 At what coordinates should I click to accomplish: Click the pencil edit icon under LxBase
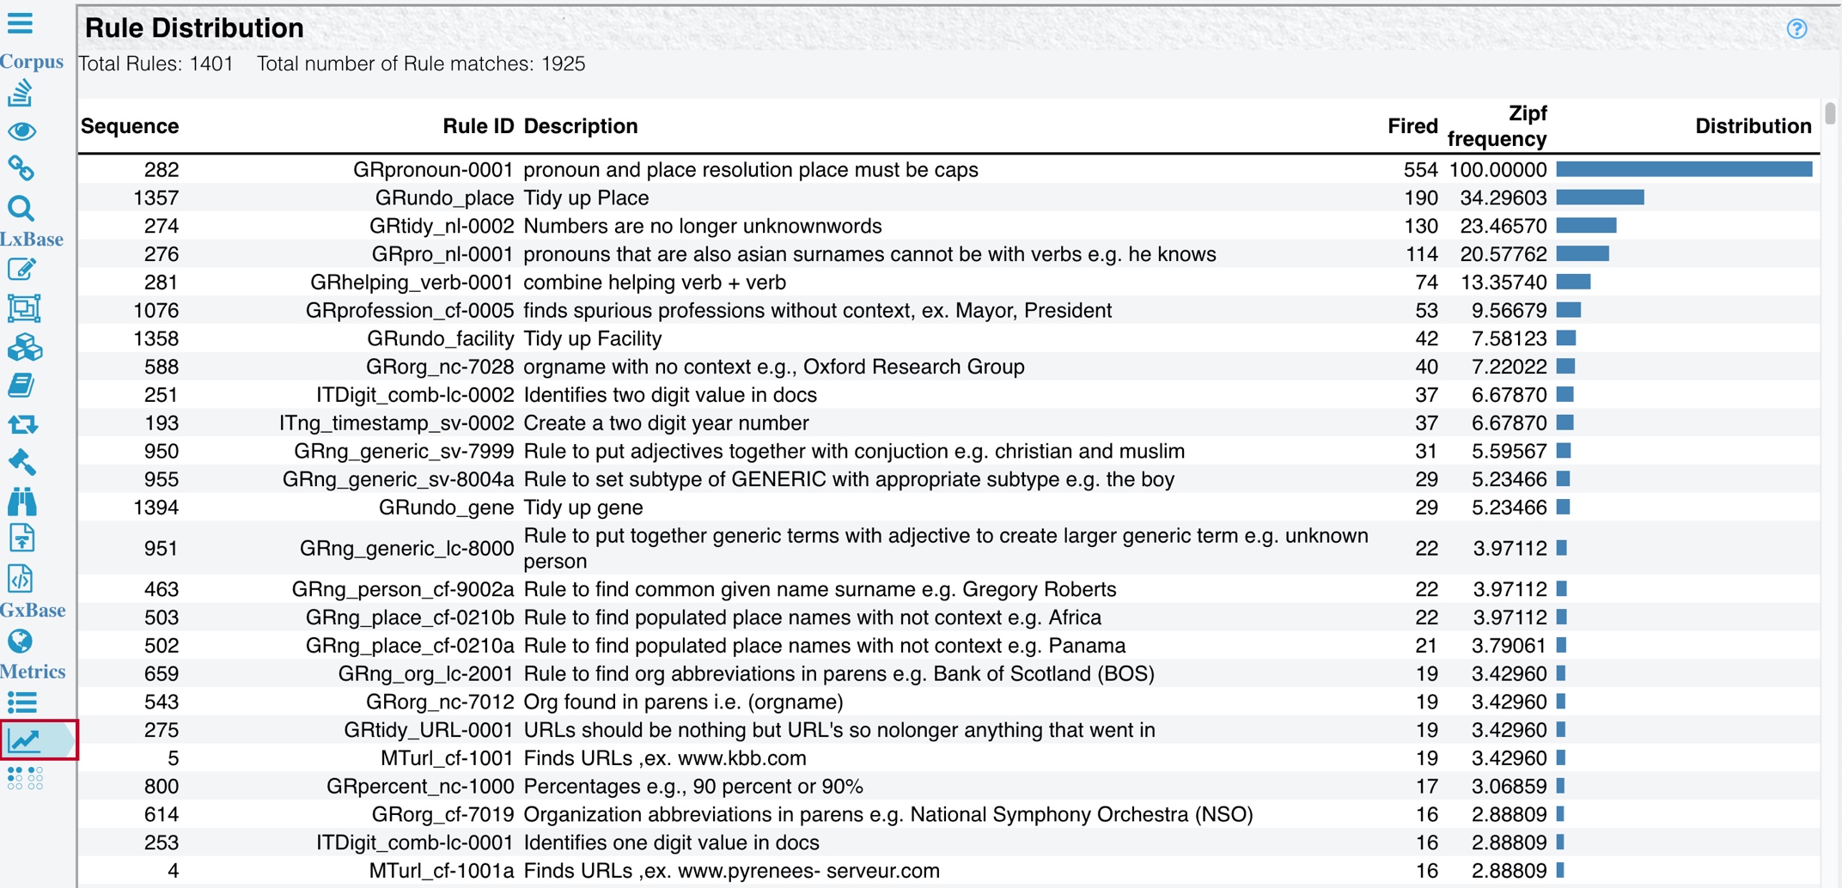coord(21,270)
